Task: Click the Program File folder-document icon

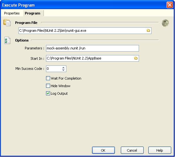Action: pyautogui.click(x=7, y=23)
